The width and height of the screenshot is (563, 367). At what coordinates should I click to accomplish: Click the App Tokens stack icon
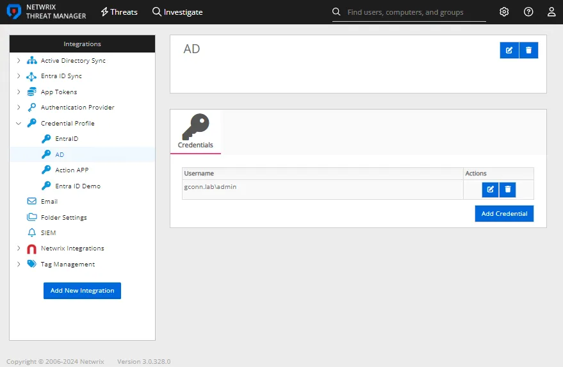(x=31, y=92)
